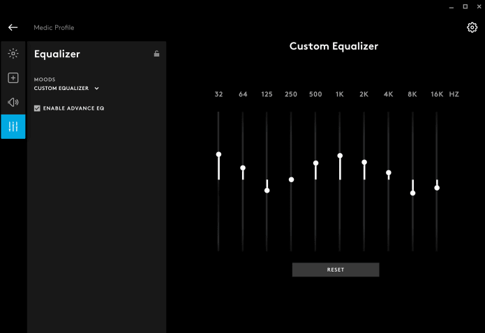This screenshot has height=333, width=485.
Task: Click the back arrow icon
Action: (13, 27)
